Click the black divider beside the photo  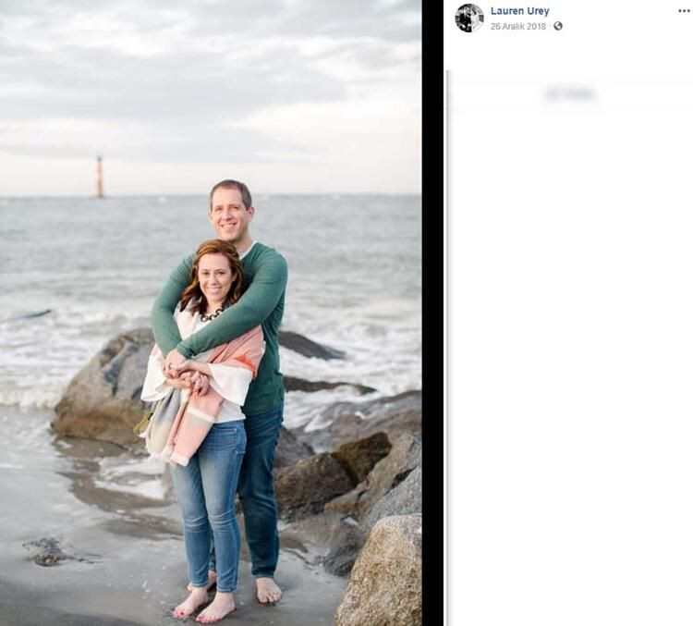pyautogui.click(x=432, y=314)
